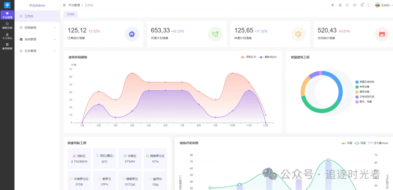Click the 57%RH value text

[x=130, y=161]
